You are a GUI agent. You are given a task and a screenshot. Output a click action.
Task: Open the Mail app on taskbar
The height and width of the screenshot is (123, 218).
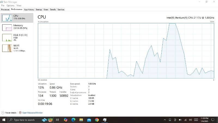[x=89, y=120]
